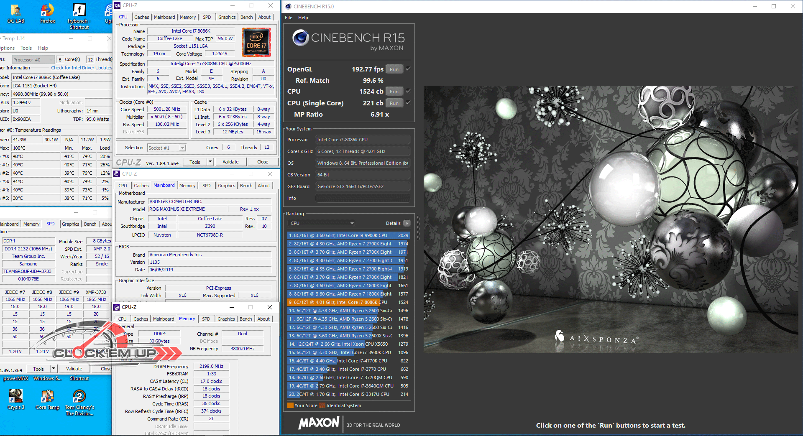Click the Details arrow icon in Ranking
The width and height of the screenshot is (803, 436).
[x=407, y=223]
